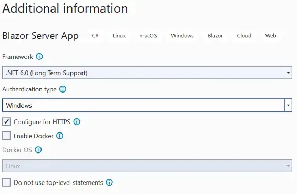Open the disabled Docker OS Linux dropdown
The height and width of the screenshot is (194, 297).
147,166
